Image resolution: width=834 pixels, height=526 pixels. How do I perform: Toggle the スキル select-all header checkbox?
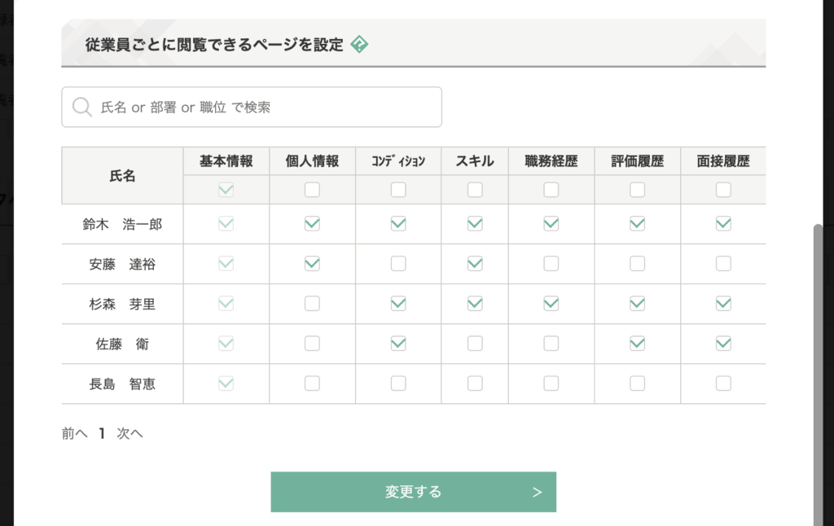coord(475,190)
